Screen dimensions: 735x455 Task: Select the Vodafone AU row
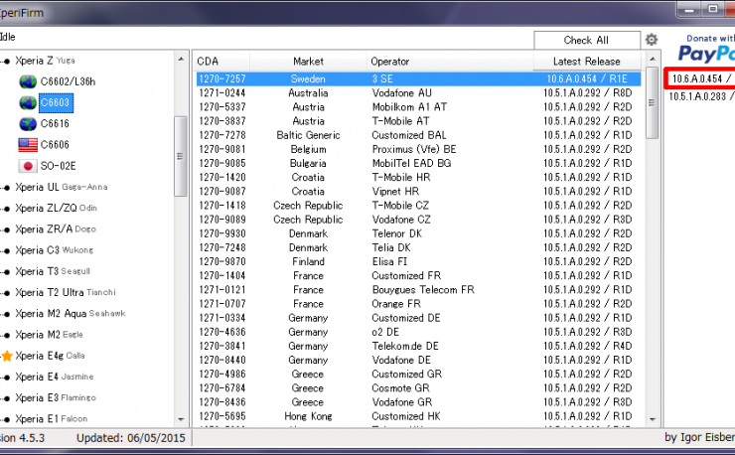[418, 92]
